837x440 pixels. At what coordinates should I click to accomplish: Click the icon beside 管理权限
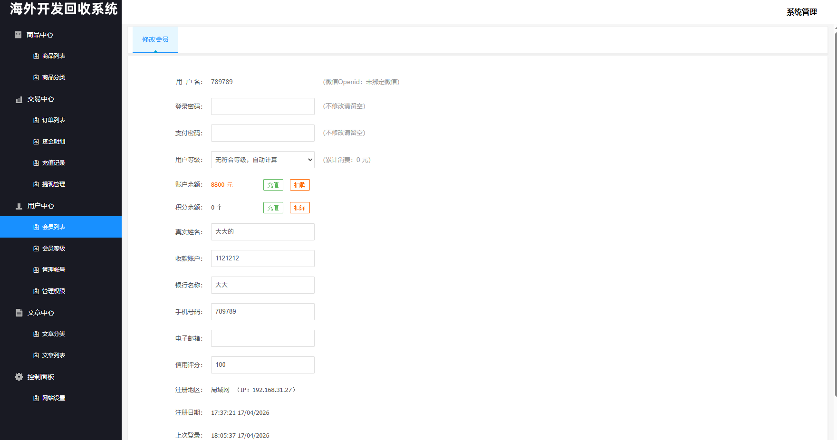36,291
